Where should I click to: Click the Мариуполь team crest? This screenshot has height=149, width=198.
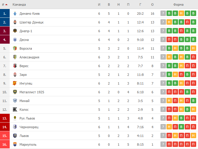pos(15,144)
